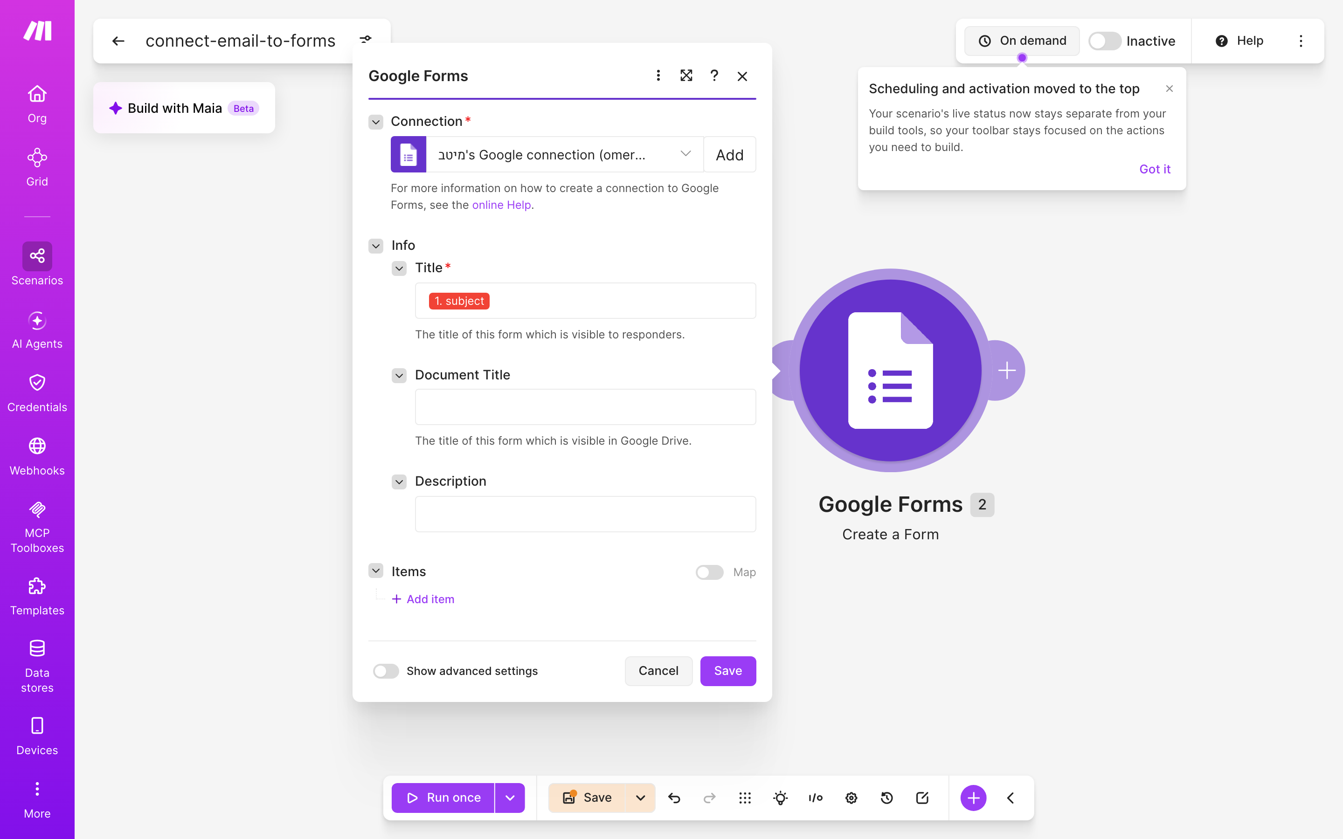Collapse the Connection section
1343x839 pixels.
tap(376, 122)
